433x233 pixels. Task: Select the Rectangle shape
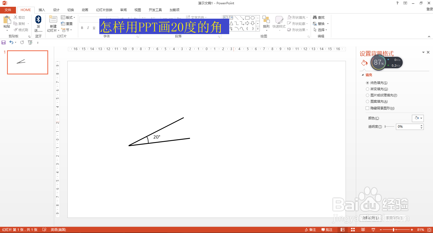247,18
